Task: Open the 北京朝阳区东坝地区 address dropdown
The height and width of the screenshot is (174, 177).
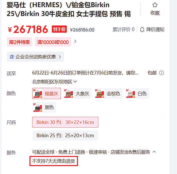Action: pyautogui.click(x=54, y=82)
